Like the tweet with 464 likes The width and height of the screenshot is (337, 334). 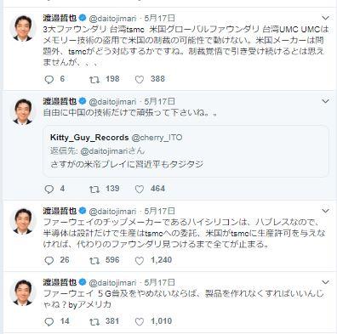coord(140,190)
